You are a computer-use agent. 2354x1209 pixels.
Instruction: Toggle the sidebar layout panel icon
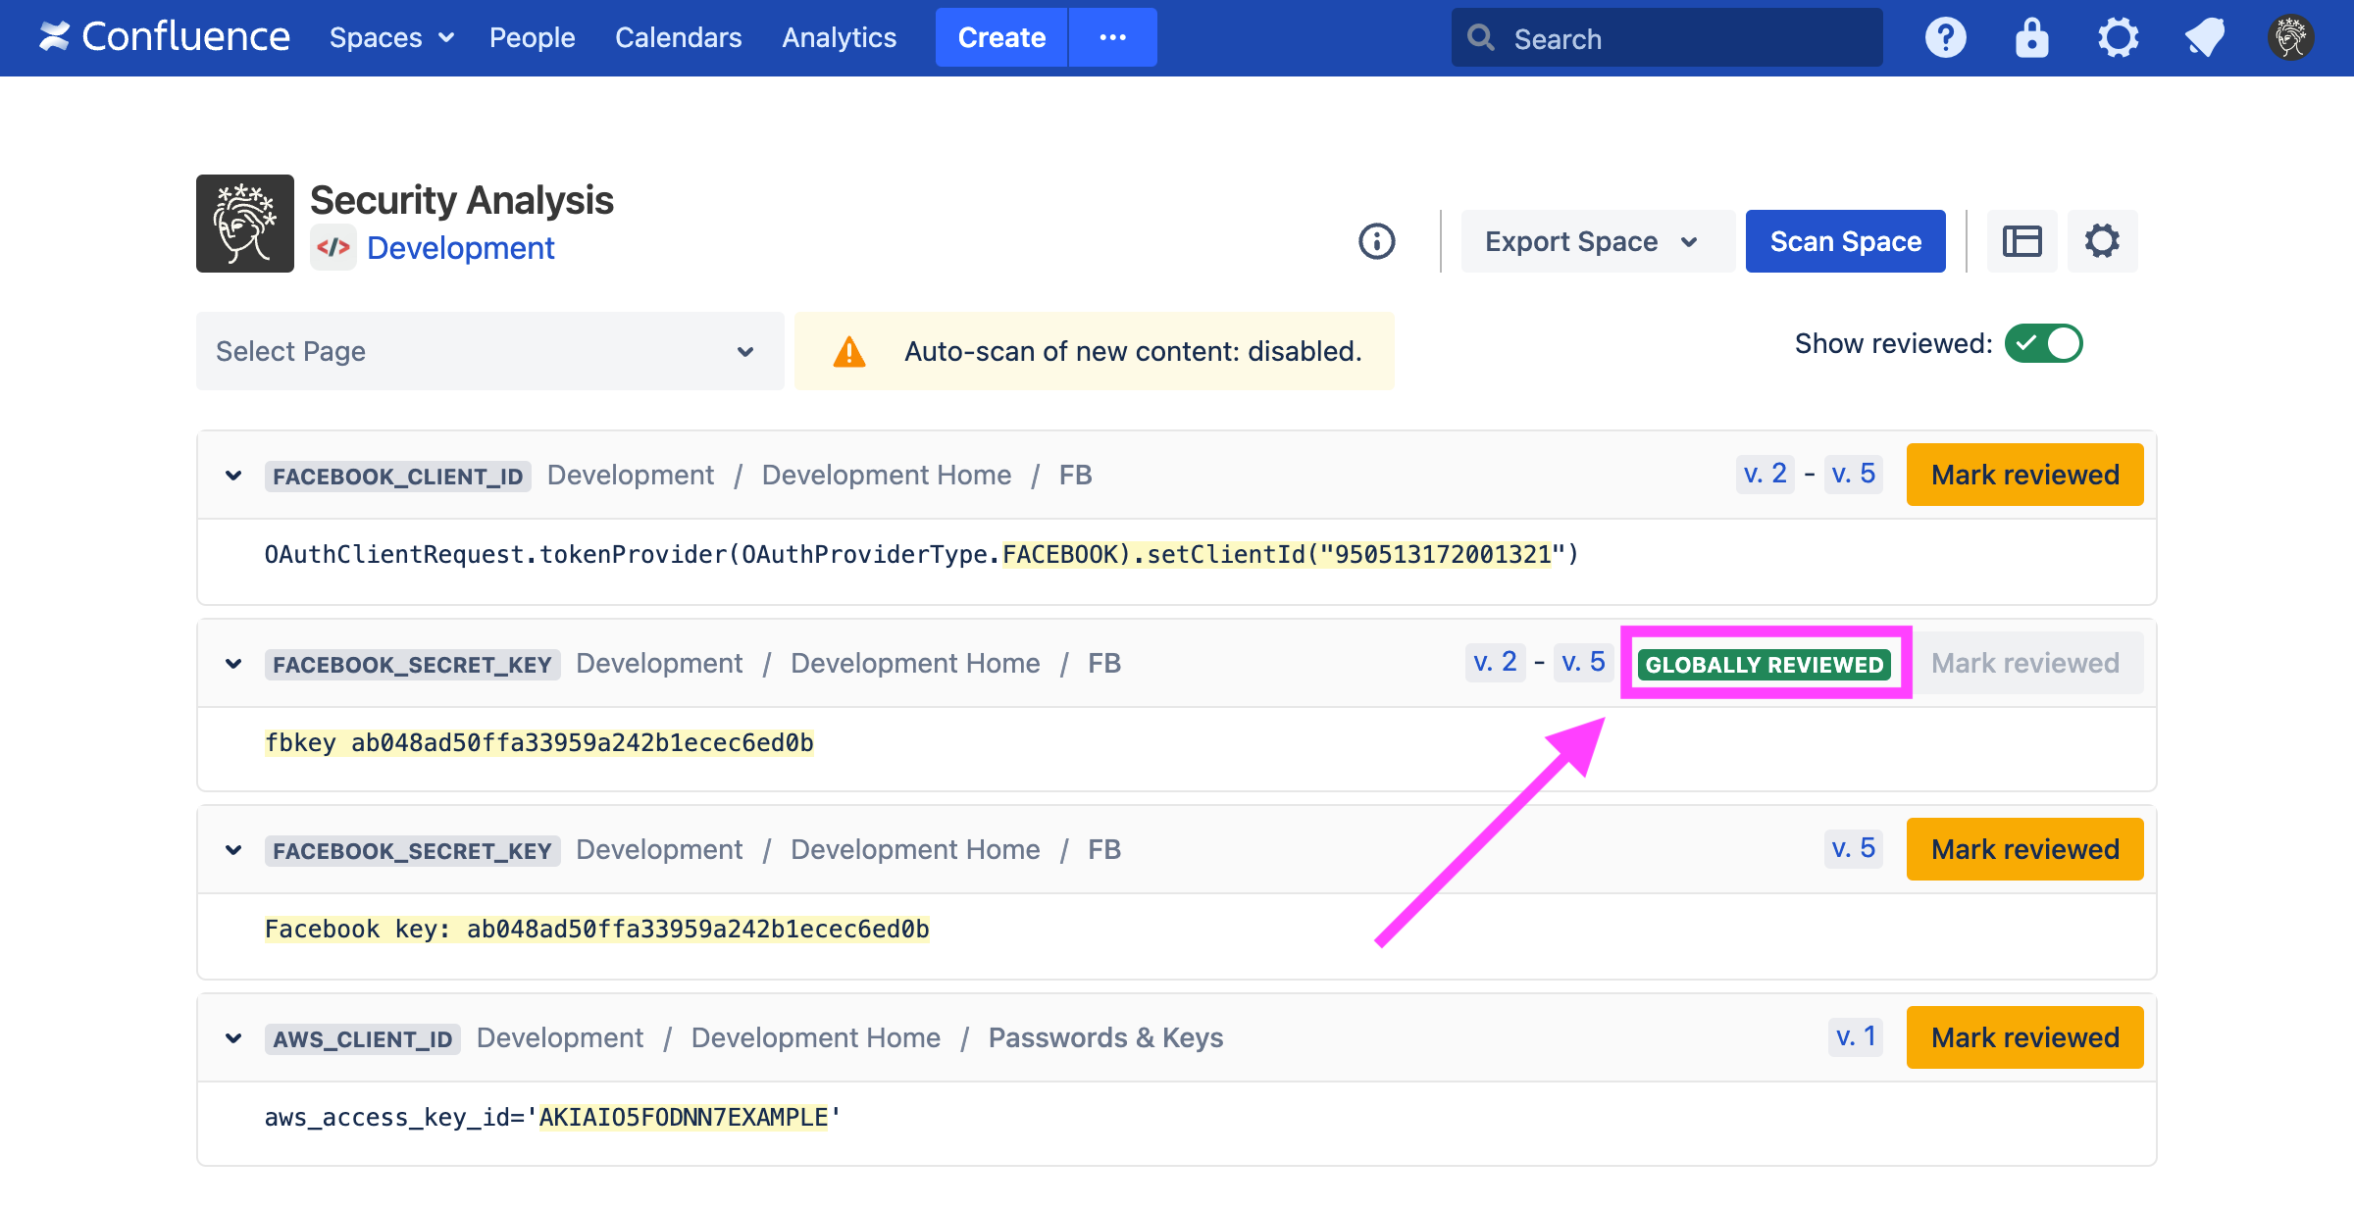[2021, 241]
